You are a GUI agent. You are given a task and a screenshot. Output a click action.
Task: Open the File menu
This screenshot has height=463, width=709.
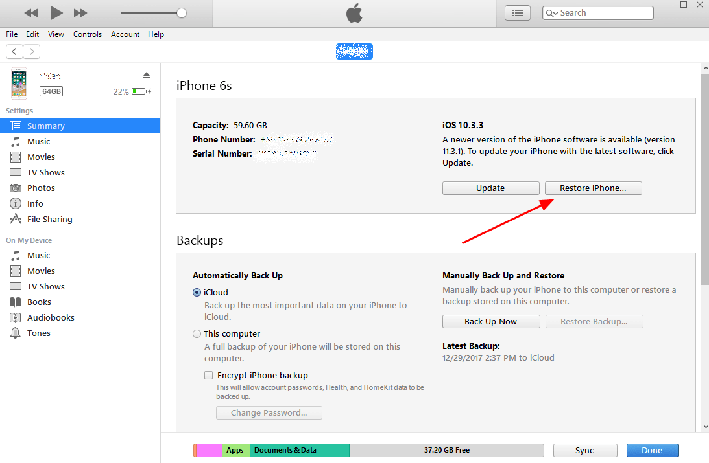[x=12, y=34]
